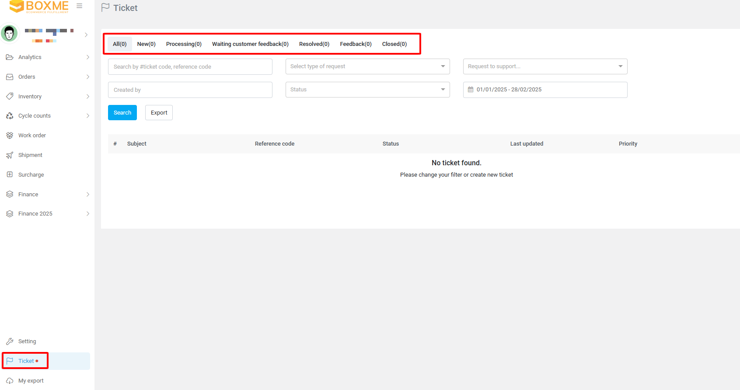Select the Waiting customer feedback(0) tab
Image resolution: width=740 pixels, height=390 pixels.
click(x=250, y=44)
